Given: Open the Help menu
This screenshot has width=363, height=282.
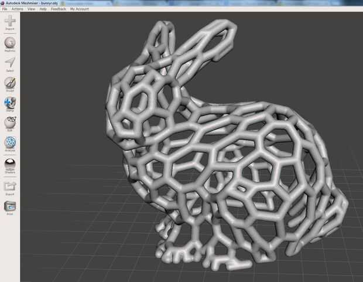Looking at the screenshot, I should pyautogui.click(x=43, y=9).
